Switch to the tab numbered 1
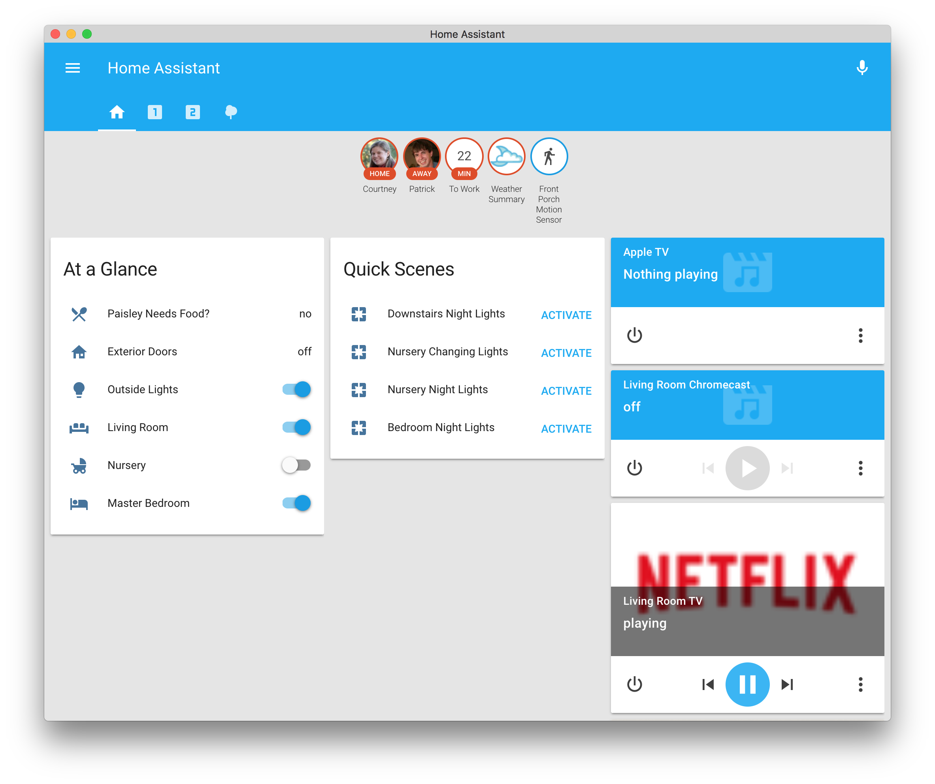This screenshot has height=784, width=935. 155,112
